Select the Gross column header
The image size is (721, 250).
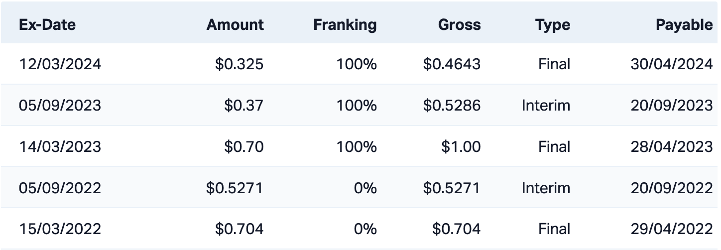459,25
